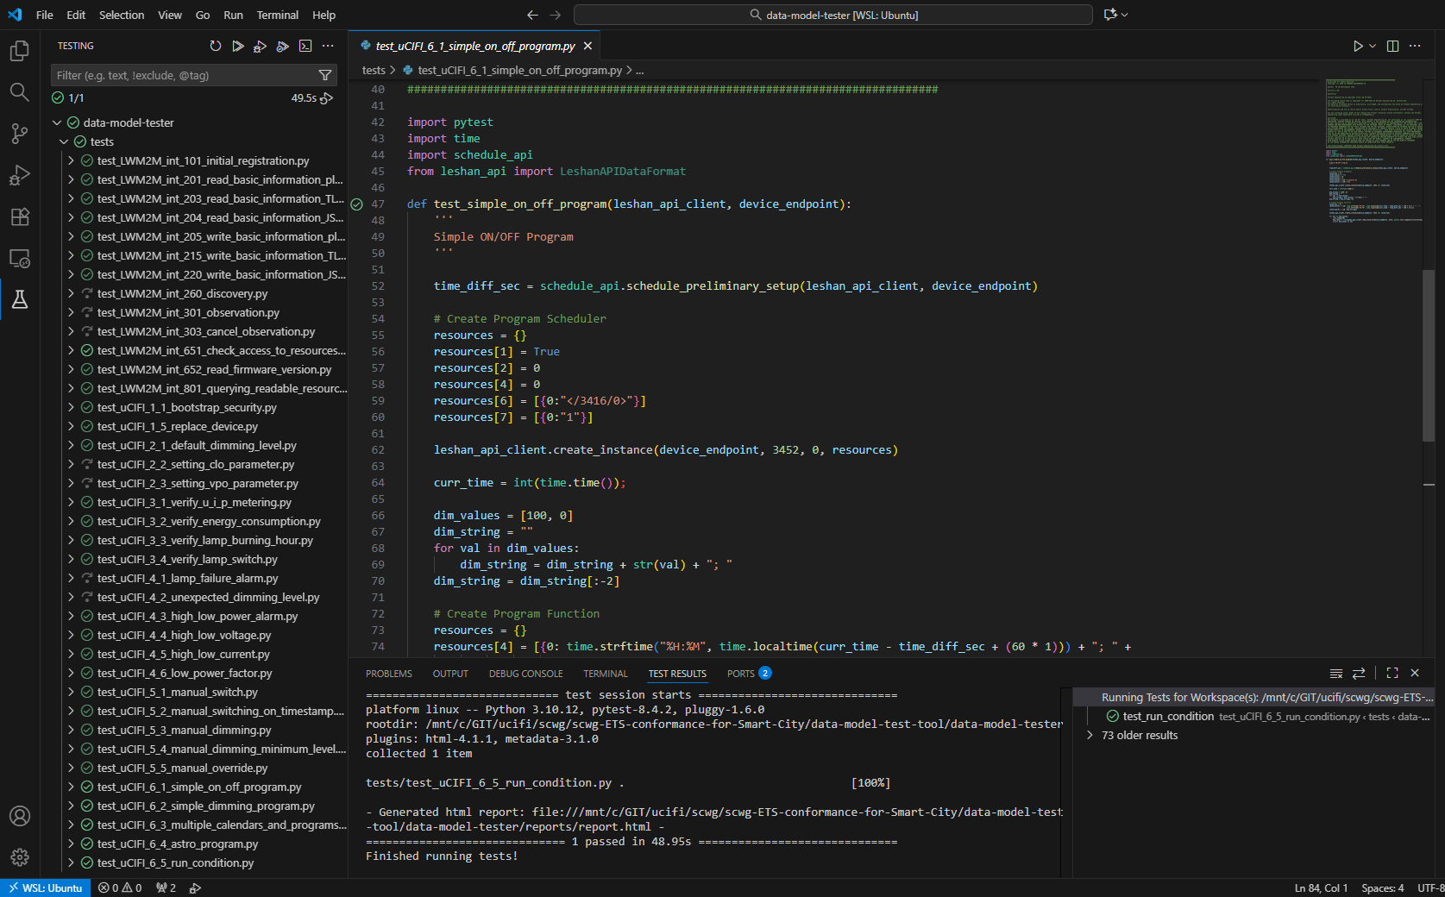Image resolution: width=1445 pixels, height=897 pixels.
Task: Open the Help menu
Action: pos(324,15)
